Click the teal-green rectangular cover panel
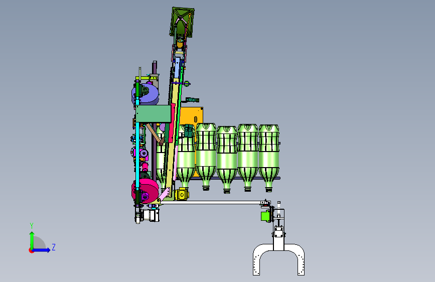This screenshot has width=435, height=282. [153, 114]
